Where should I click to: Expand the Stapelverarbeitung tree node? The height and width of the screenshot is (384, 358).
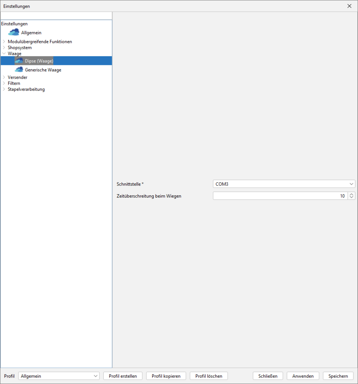(4, 89)
